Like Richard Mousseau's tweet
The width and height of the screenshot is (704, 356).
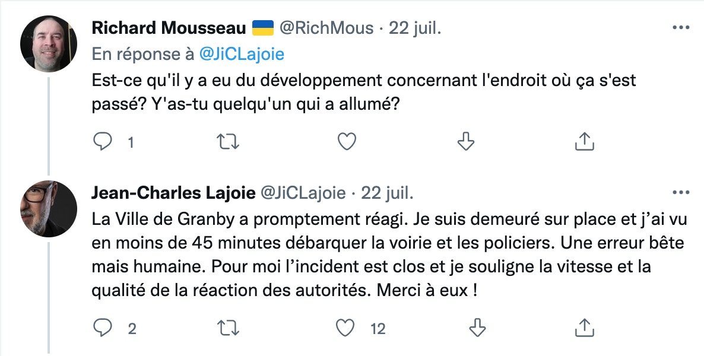[x=347, y=142]
